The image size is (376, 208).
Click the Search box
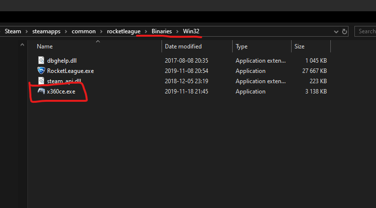coord(365,31)
